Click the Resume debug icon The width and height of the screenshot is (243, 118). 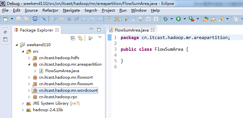click(54, 19)
